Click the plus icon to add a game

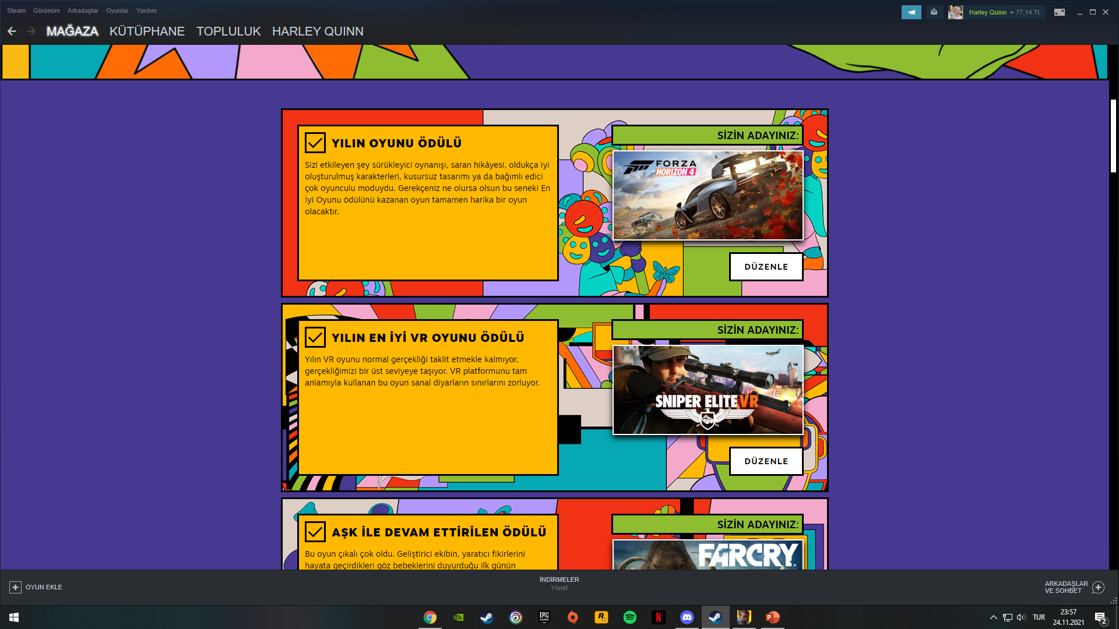pos(16,587)
